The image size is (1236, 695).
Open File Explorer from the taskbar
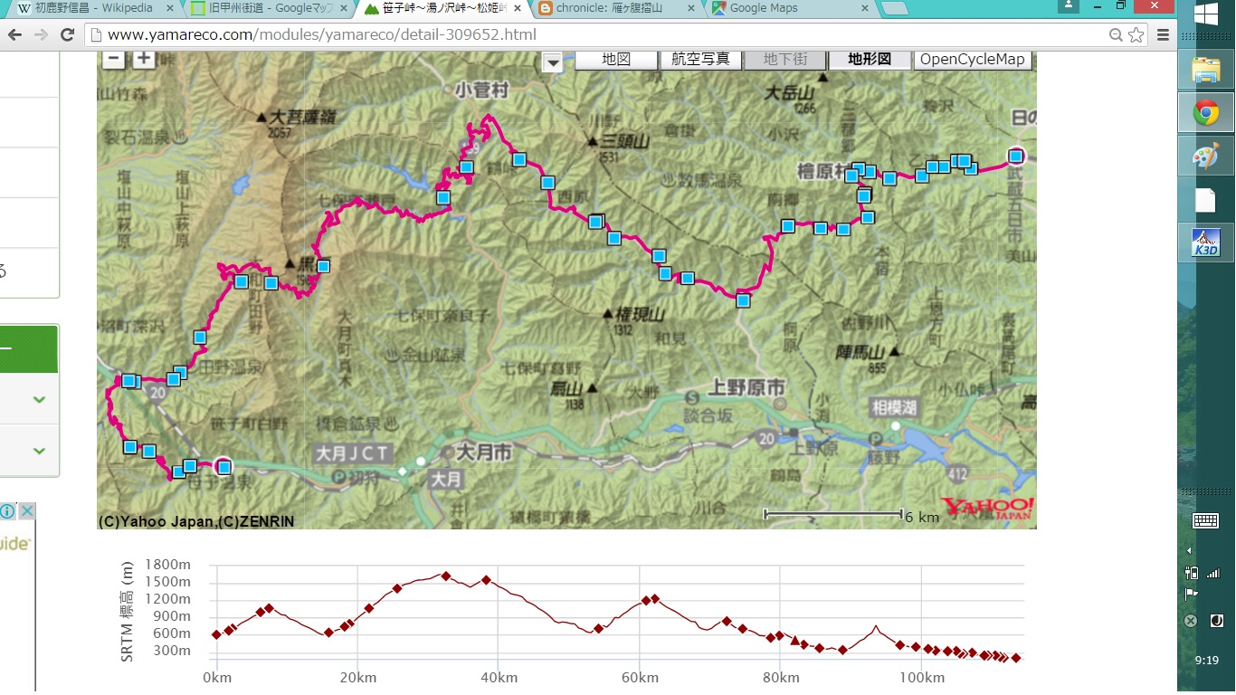1206,70
